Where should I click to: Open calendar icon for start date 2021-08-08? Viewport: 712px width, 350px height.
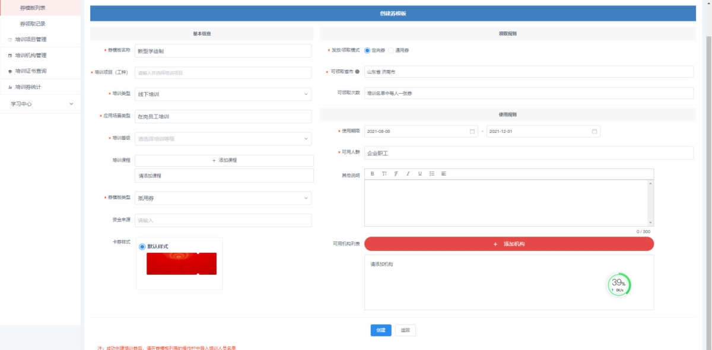click(472, 131)
